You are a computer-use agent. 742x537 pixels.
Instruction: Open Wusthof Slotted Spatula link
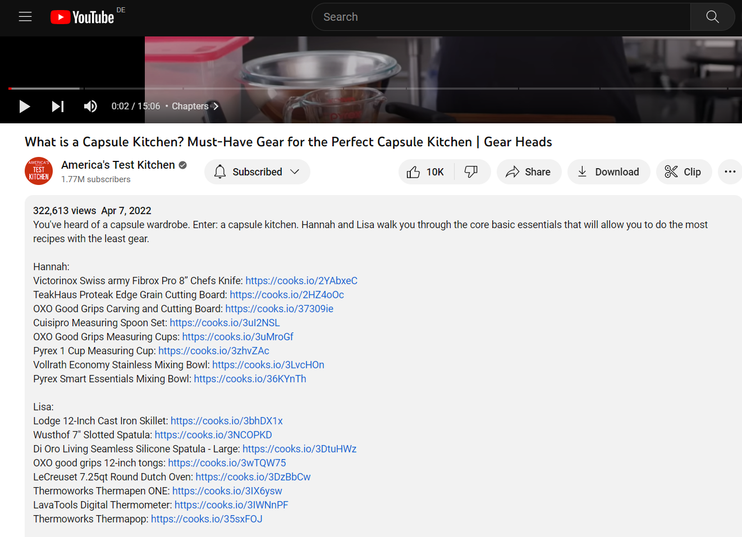click(213, 435)
